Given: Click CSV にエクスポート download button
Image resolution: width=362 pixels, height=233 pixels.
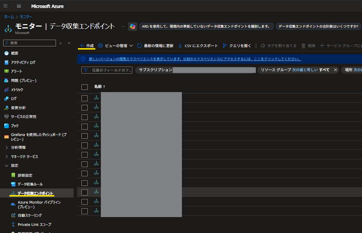Looking at the screenshot, I should pyautogui.click(x=198, y=46).
